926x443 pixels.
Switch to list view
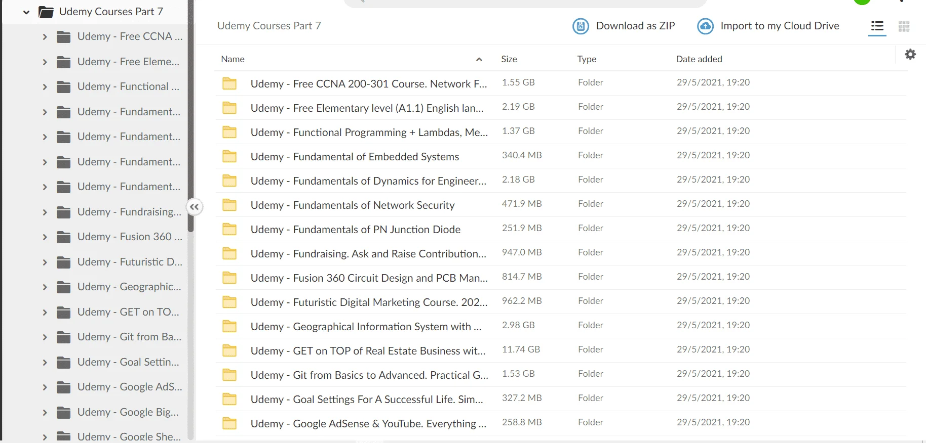tap(877, 26)
